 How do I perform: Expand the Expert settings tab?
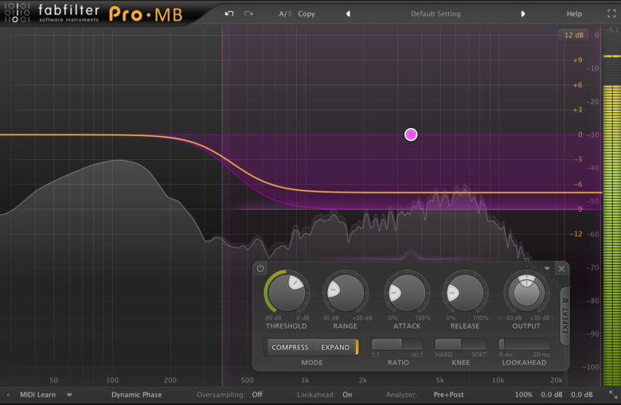coord(565,316)
